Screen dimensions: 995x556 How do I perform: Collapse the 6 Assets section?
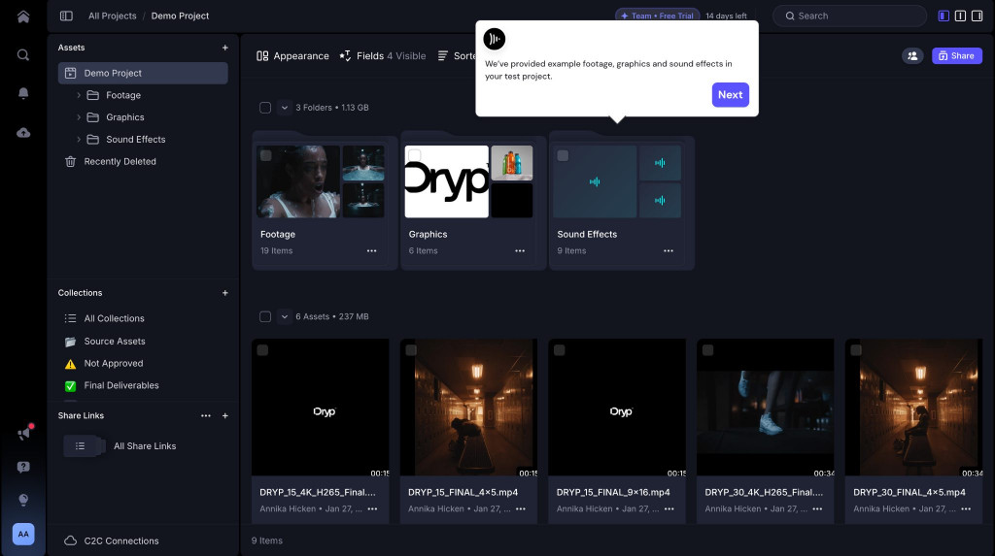click(285, 316)
